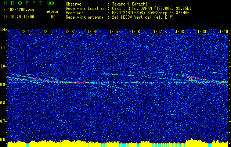Click the R820T2(RTL-SDR) SDR-Sharp 53.372MHz text
231x147 pixels.
tap(151, 13)
